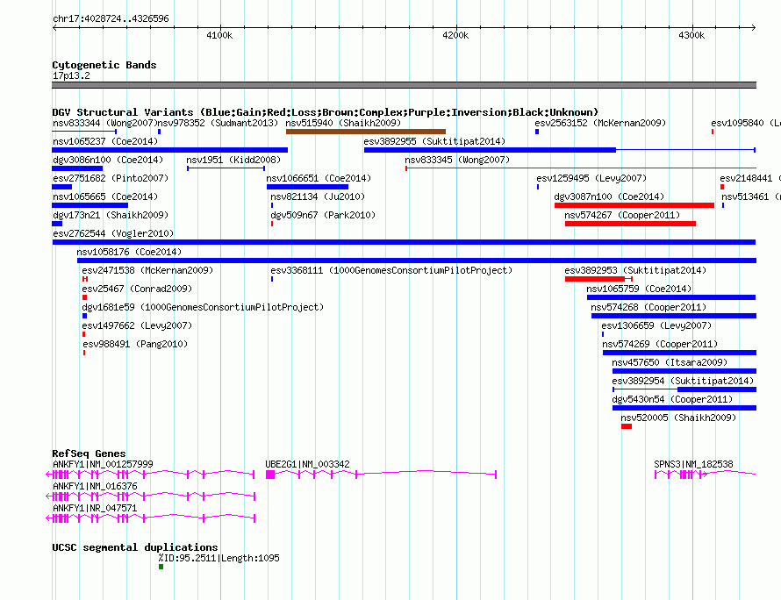Click the dgv509n67 (Park2010) label

tap(323, 215)
